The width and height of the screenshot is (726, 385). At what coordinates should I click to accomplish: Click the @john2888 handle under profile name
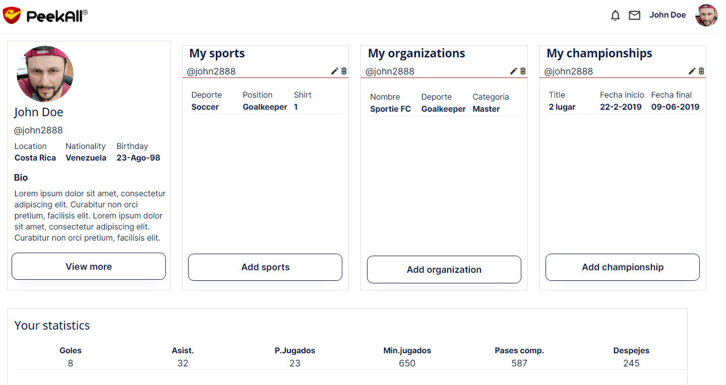point(38,130)
